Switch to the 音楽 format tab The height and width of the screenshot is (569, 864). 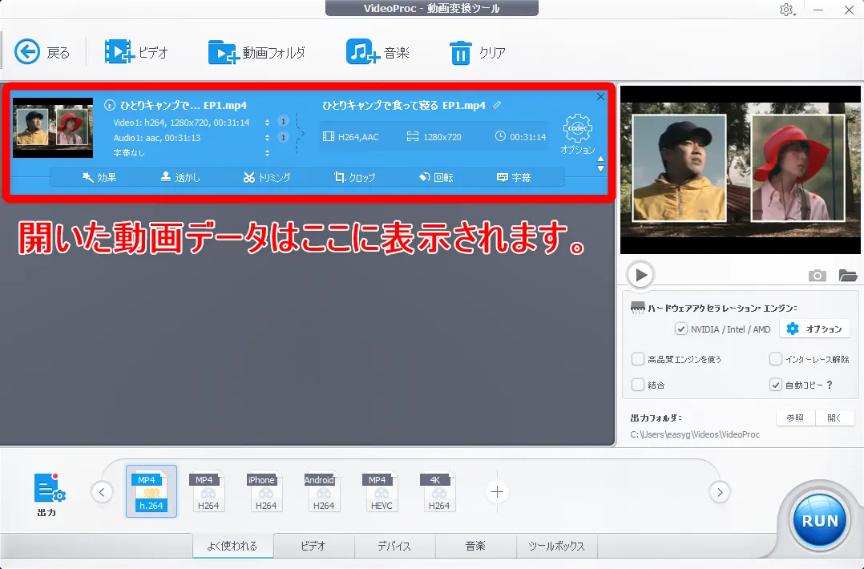[x=475, y=546]
